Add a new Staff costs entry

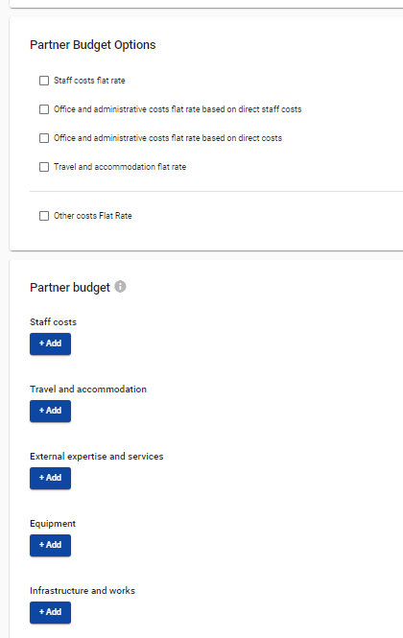(50, 343)
